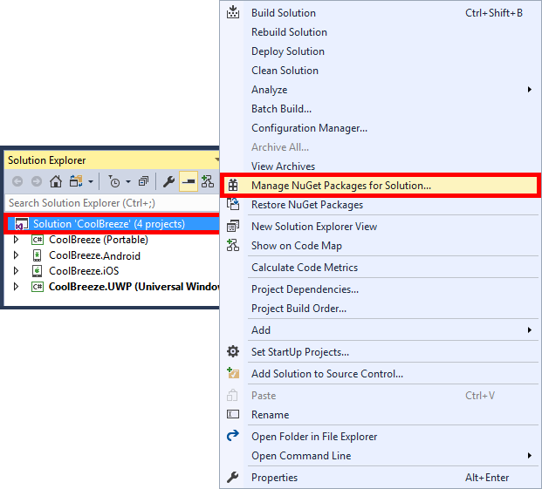Viewport: 542px width, 489px height.
Task: Click the CoolBreeze.iOS project icon
Action: click(38, 270)
